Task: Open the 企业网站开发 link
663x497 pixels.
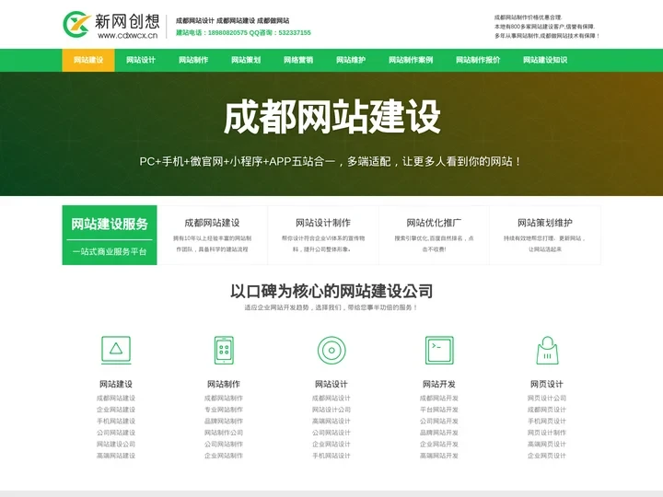Action: coord(439,445)
